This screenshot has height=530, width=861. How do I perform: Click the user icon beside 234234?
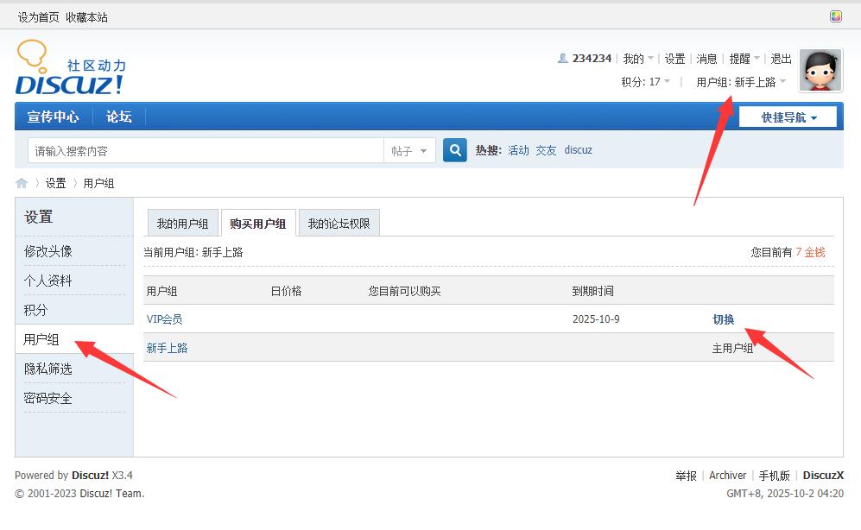tap(563, 59)
